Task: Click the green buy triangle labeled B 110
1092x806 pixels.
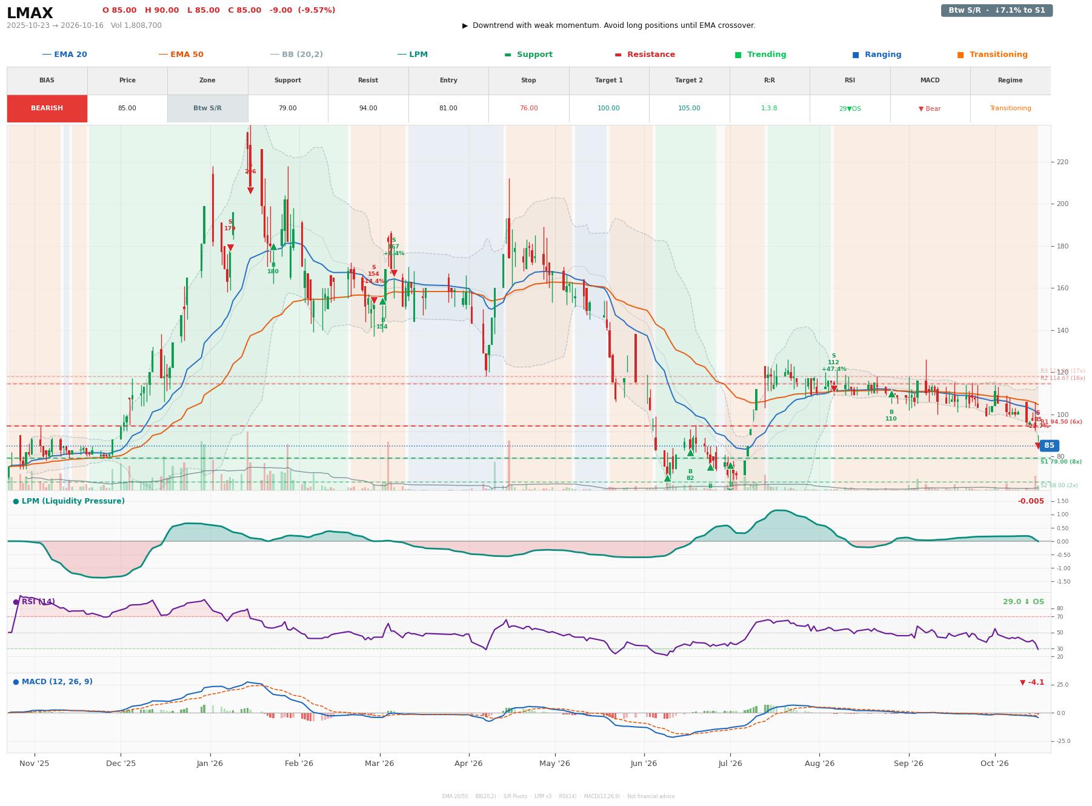Action: [x=891, y=394]
